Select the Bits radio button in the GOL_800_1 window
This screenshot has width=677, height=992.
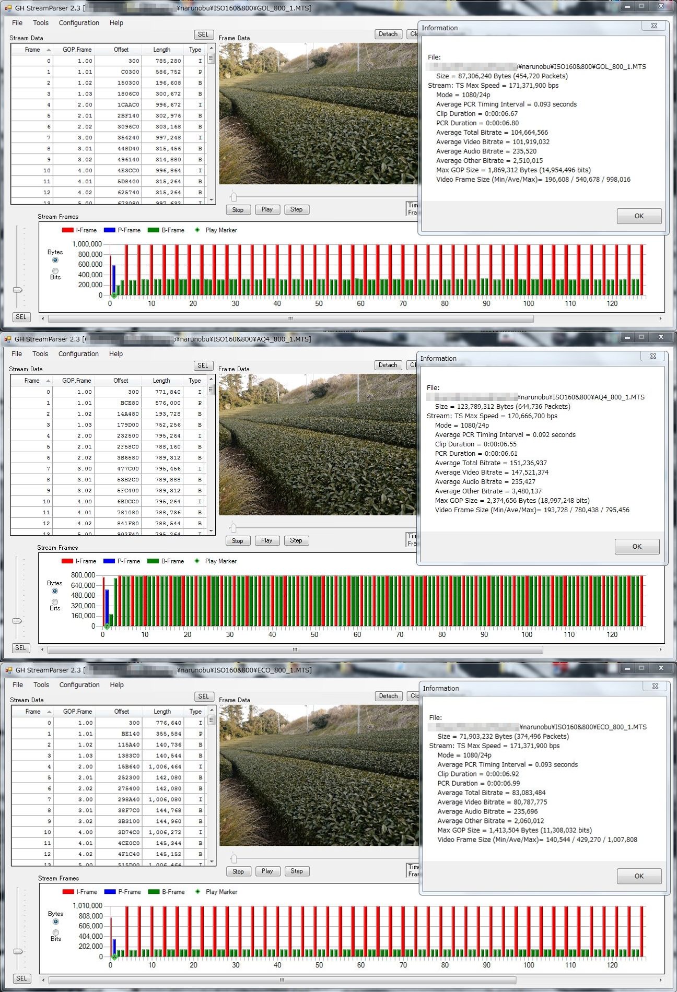click(55, 270)
